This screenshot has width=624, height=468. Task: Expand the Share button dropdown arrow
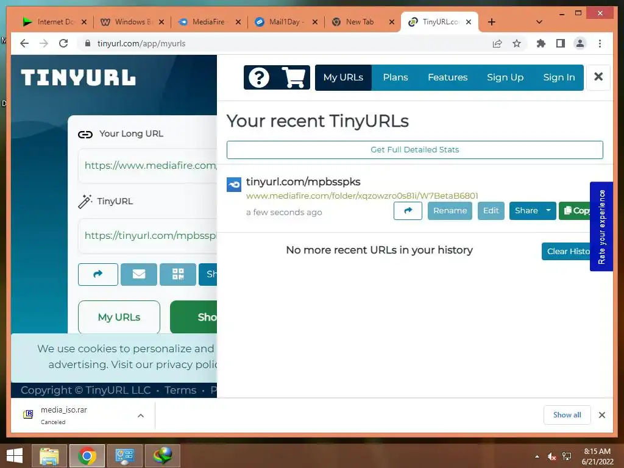[548, 210]
